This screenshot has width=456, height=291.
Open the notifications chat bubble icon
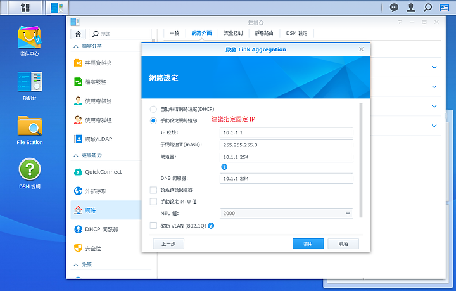(x=394, y=8)
